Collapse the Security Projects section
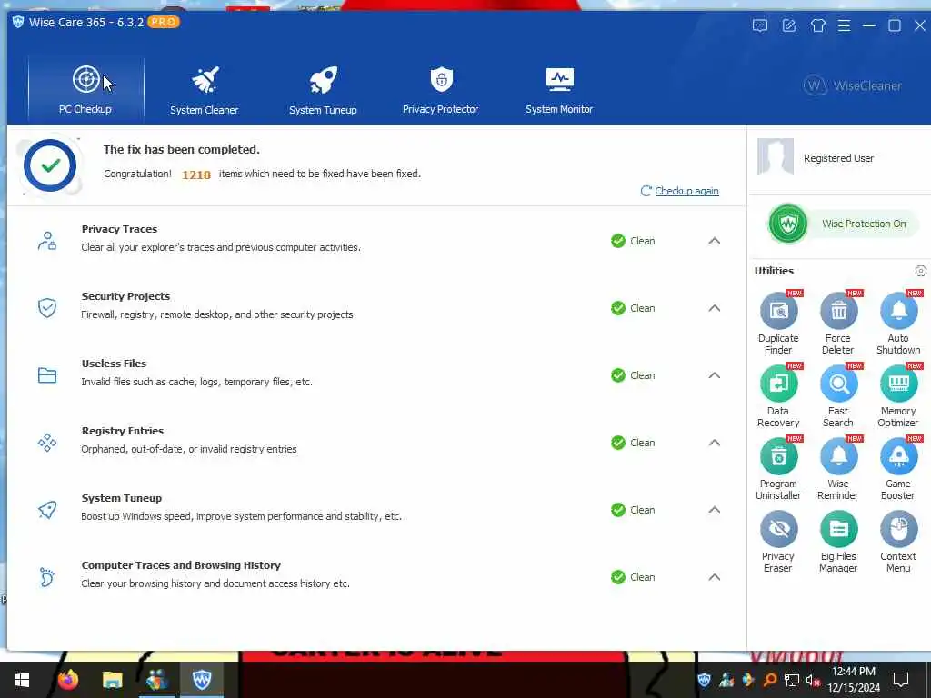Screen dimensions: 931x698 pos(715,307)
